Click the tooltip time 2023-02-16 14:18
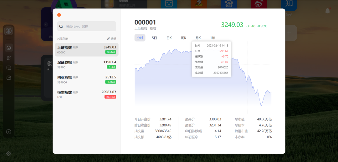This screenshot has width=338, height=162. pyautogui.click(x=218, y=45)
